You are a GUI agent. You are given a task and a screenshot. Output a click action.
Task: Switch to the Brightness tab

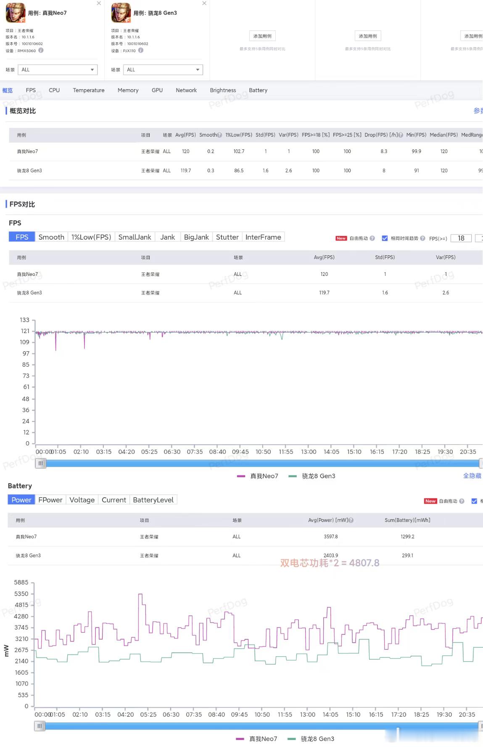223,90
